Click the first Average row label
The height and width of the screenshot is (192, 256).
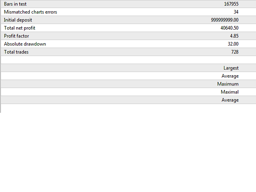230,76
